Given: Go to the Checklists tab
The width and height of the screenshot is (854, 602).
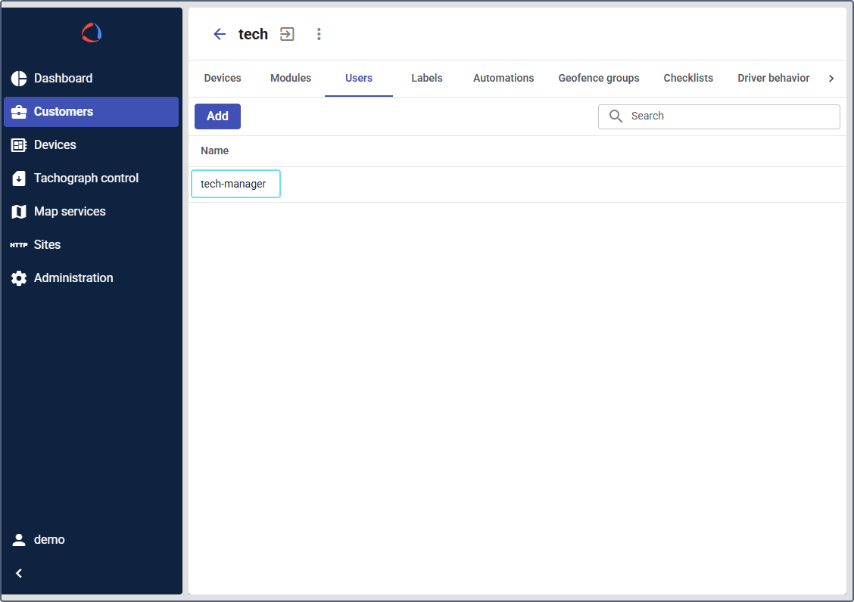Looking at the screenshot, I should click(688, 78).
